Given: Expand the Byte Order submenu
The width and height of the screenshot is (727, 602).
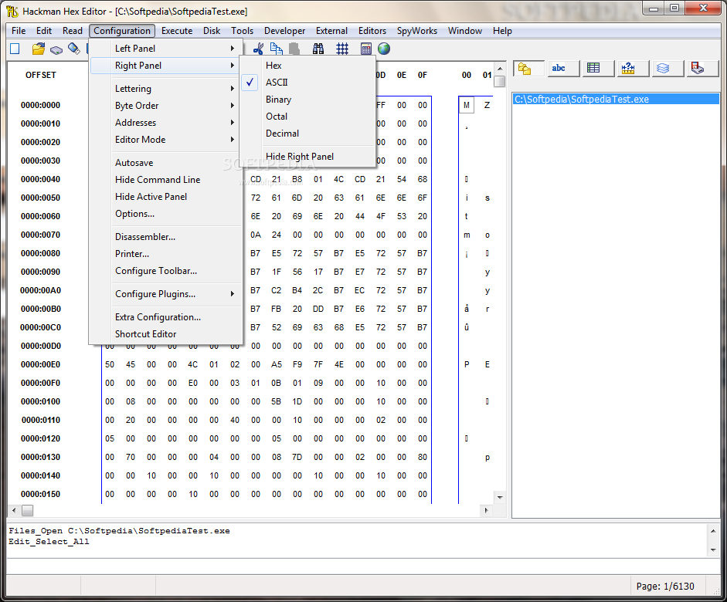Looking at the screenshot, I should pos(166,106).
